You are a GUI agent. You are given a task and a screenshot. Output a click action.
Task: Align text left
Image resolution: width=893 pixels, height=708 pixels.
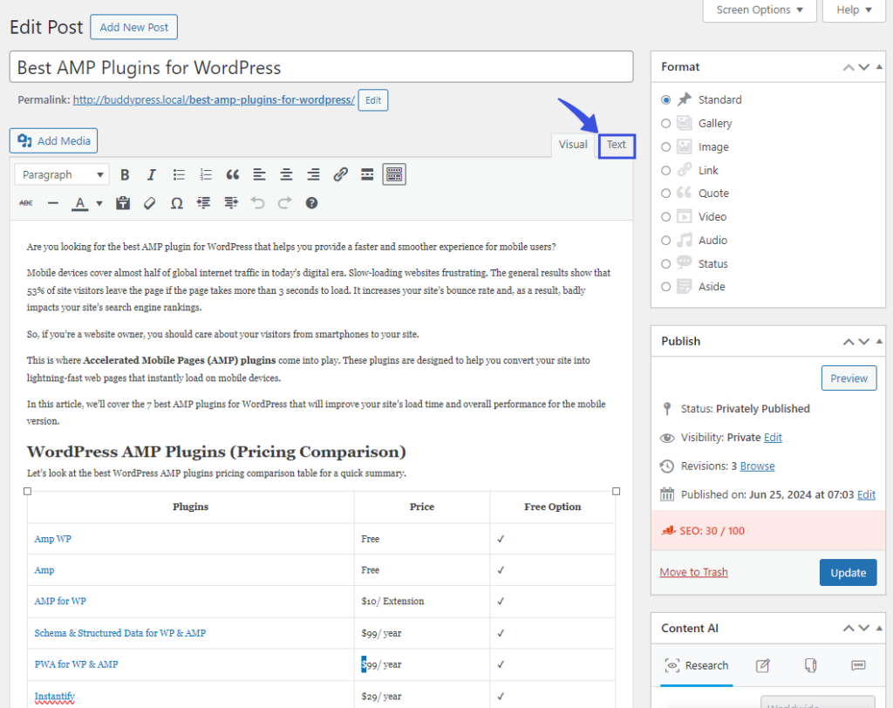(259, 175)
